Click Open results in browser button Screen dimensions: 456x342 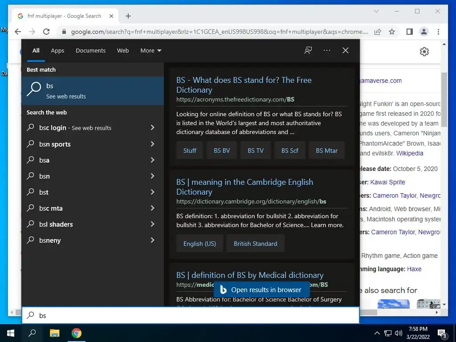(262, 289)
